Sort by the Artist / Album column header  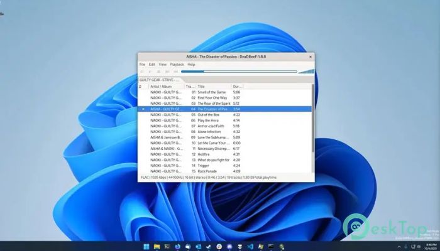click(x=167, y=87)
